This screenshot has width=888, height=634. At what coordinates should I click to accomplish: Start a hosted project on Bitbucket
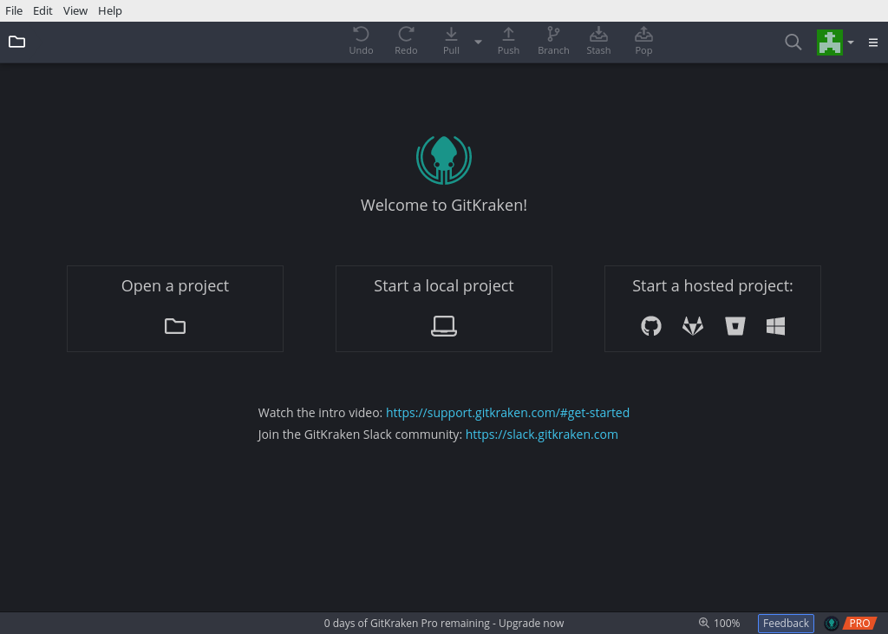point(735,326)
